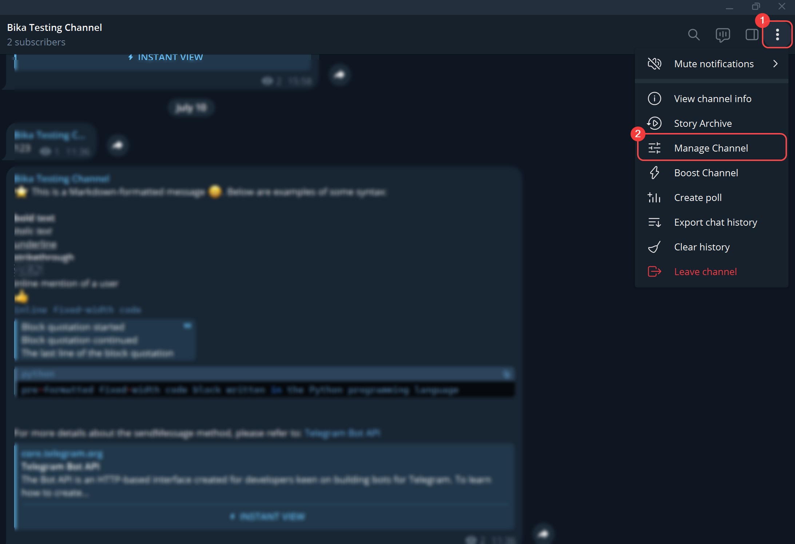Click the Manage Channel settings icon
Viewport: 795px width, 544px height.
click(x=655, y=148)
